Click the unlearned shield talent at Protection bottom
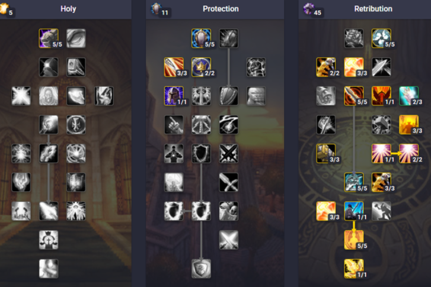Image resolution: width=431 pixels, height=287 pixels. point(201,269)
